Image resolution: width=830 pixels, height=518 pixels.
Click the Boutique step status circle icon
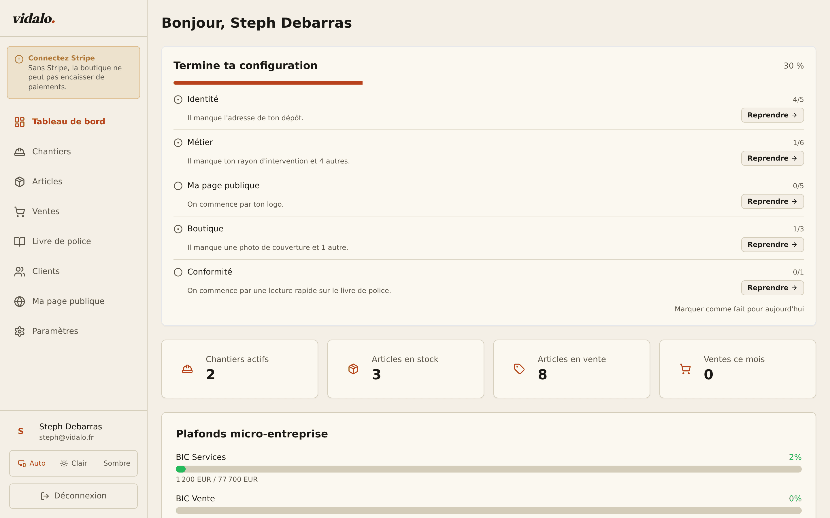tap(178, 229)
